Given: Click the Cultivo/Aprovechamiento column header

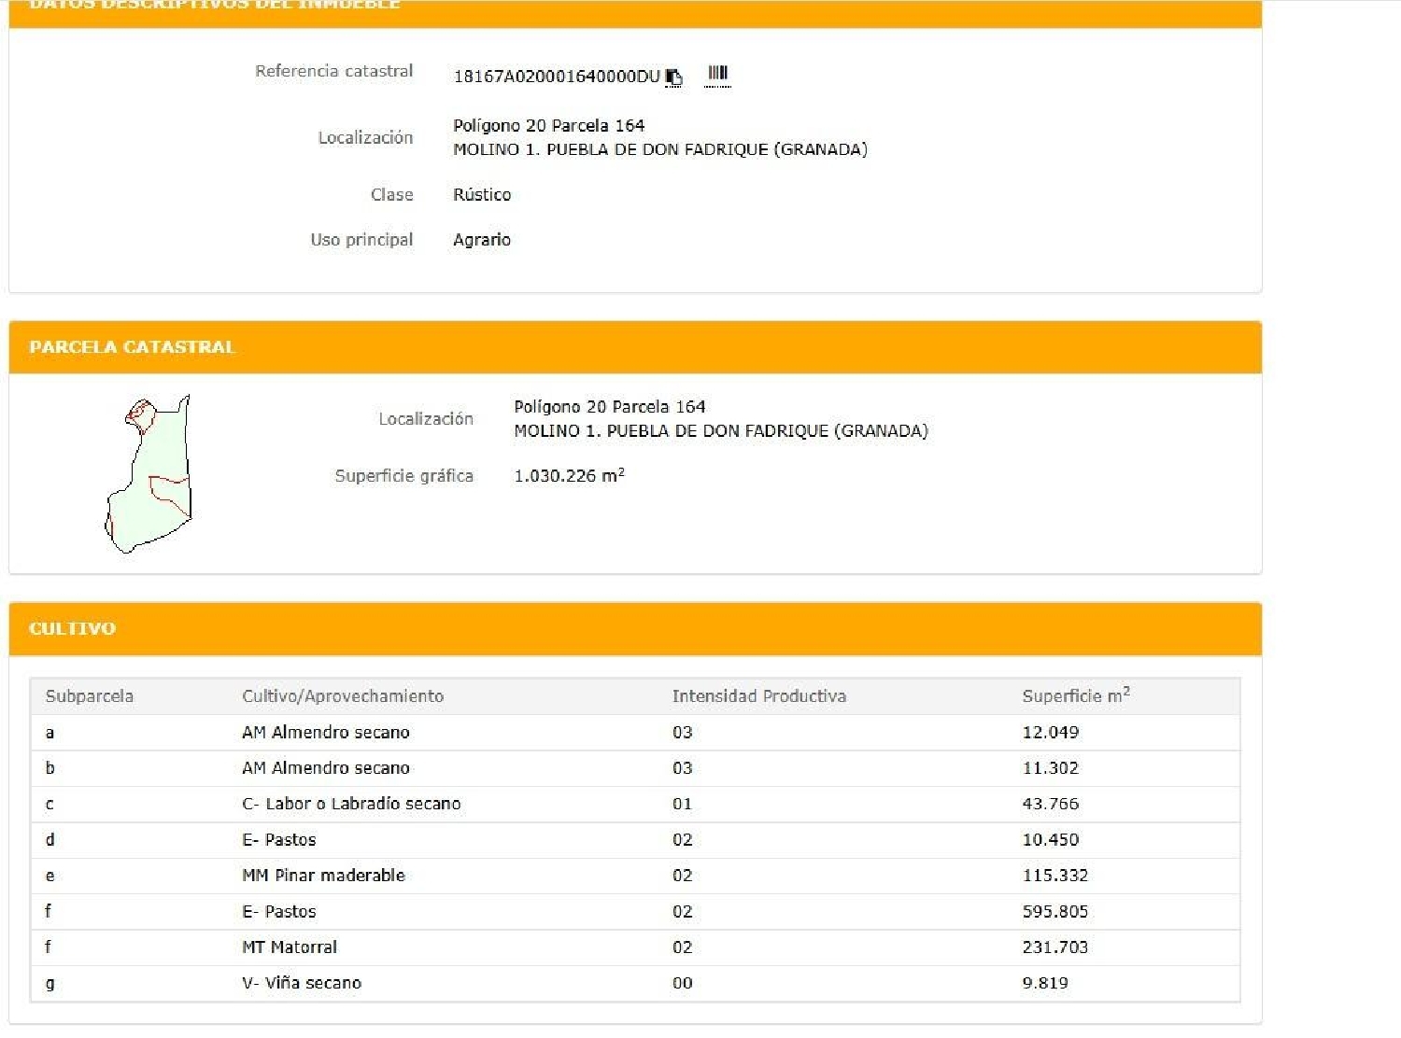Looking at the screenshot, I should (343, 696).
